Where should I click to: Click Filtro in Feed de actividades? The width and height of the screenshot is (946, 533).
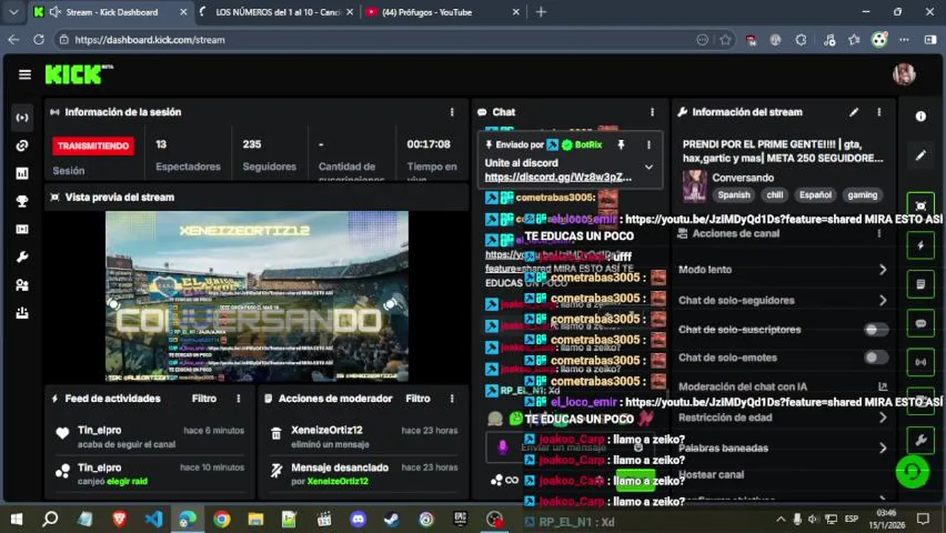[x=204, y=398]
